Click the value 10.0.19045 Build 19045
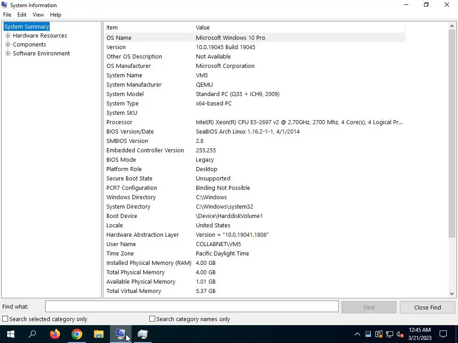This screenshot has height=343, width=458. tap(225, 47)
